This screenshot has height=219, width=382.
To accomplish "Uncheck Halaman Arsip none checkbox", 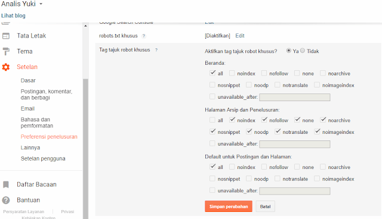I will tap(297, 120).
